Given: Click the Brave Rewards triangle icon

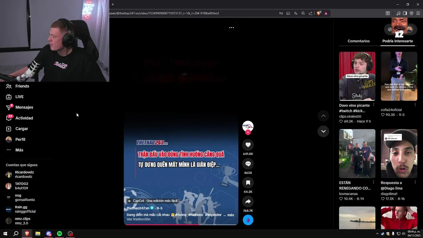Looking at the screenshot, I should click(x=326, y=13).
